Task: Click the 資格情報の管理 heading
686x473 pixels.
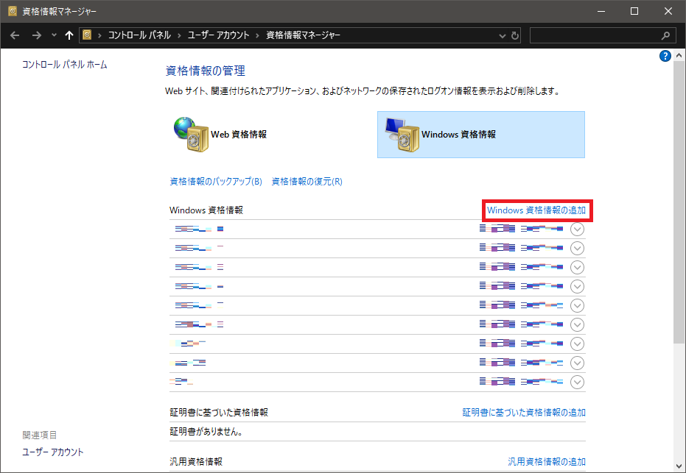Action: (205, 71)
